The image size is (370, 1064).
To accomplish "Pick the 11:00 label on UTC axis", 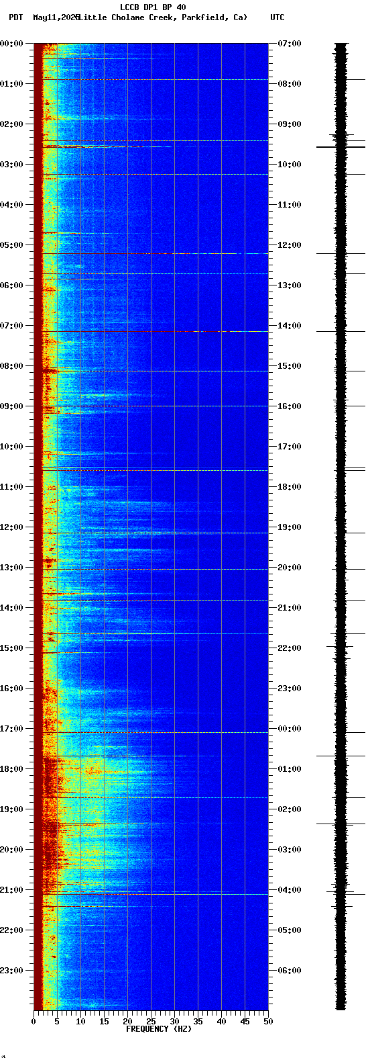I will [290, 205].
